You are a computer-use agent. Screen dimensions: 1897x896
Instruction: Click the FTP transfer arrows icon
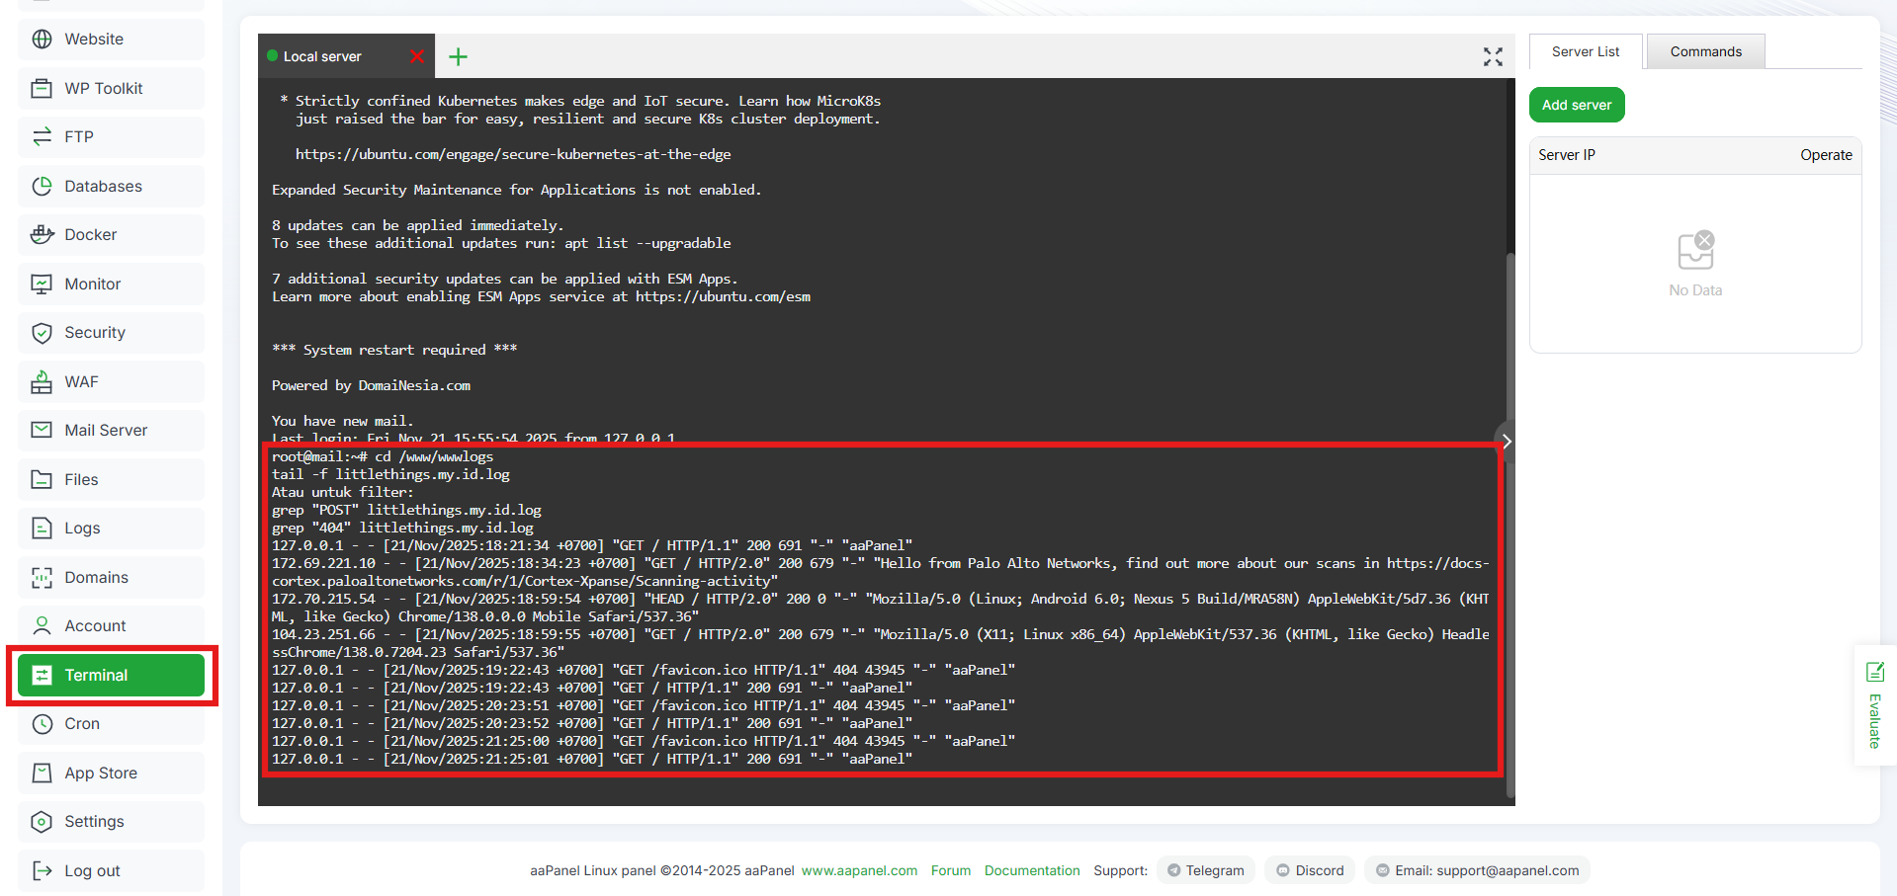pyautogui.click(x=42, y=137)
